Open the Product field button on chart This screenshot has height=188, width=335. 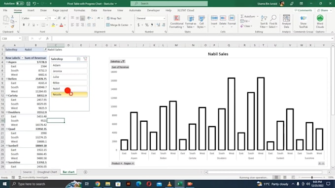[117, 163]
